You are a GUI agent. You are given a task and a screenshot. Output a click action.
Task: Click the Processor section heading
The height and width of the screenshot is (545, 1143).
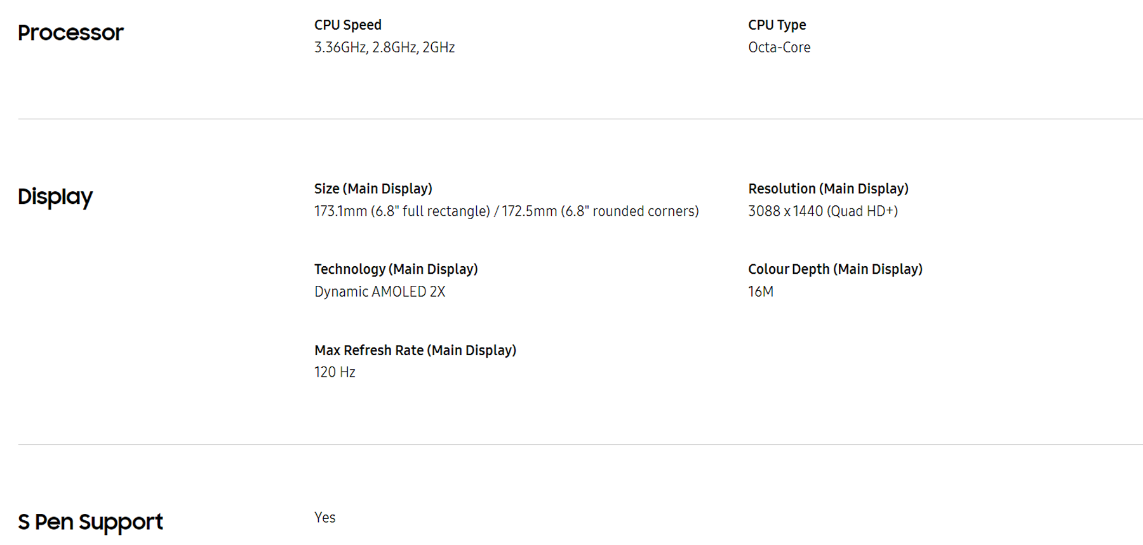point(70,33)
